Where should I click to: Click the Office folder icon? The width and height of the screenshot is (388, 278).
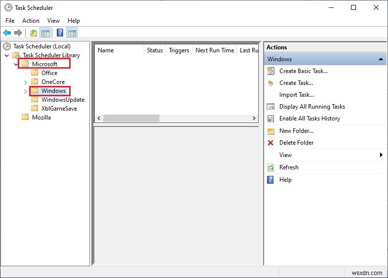pos(35,73)
